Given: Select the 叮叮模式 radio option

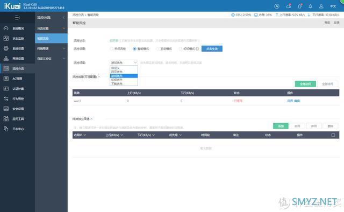Looking at the screenshot, I should click(x=181, y=49).
